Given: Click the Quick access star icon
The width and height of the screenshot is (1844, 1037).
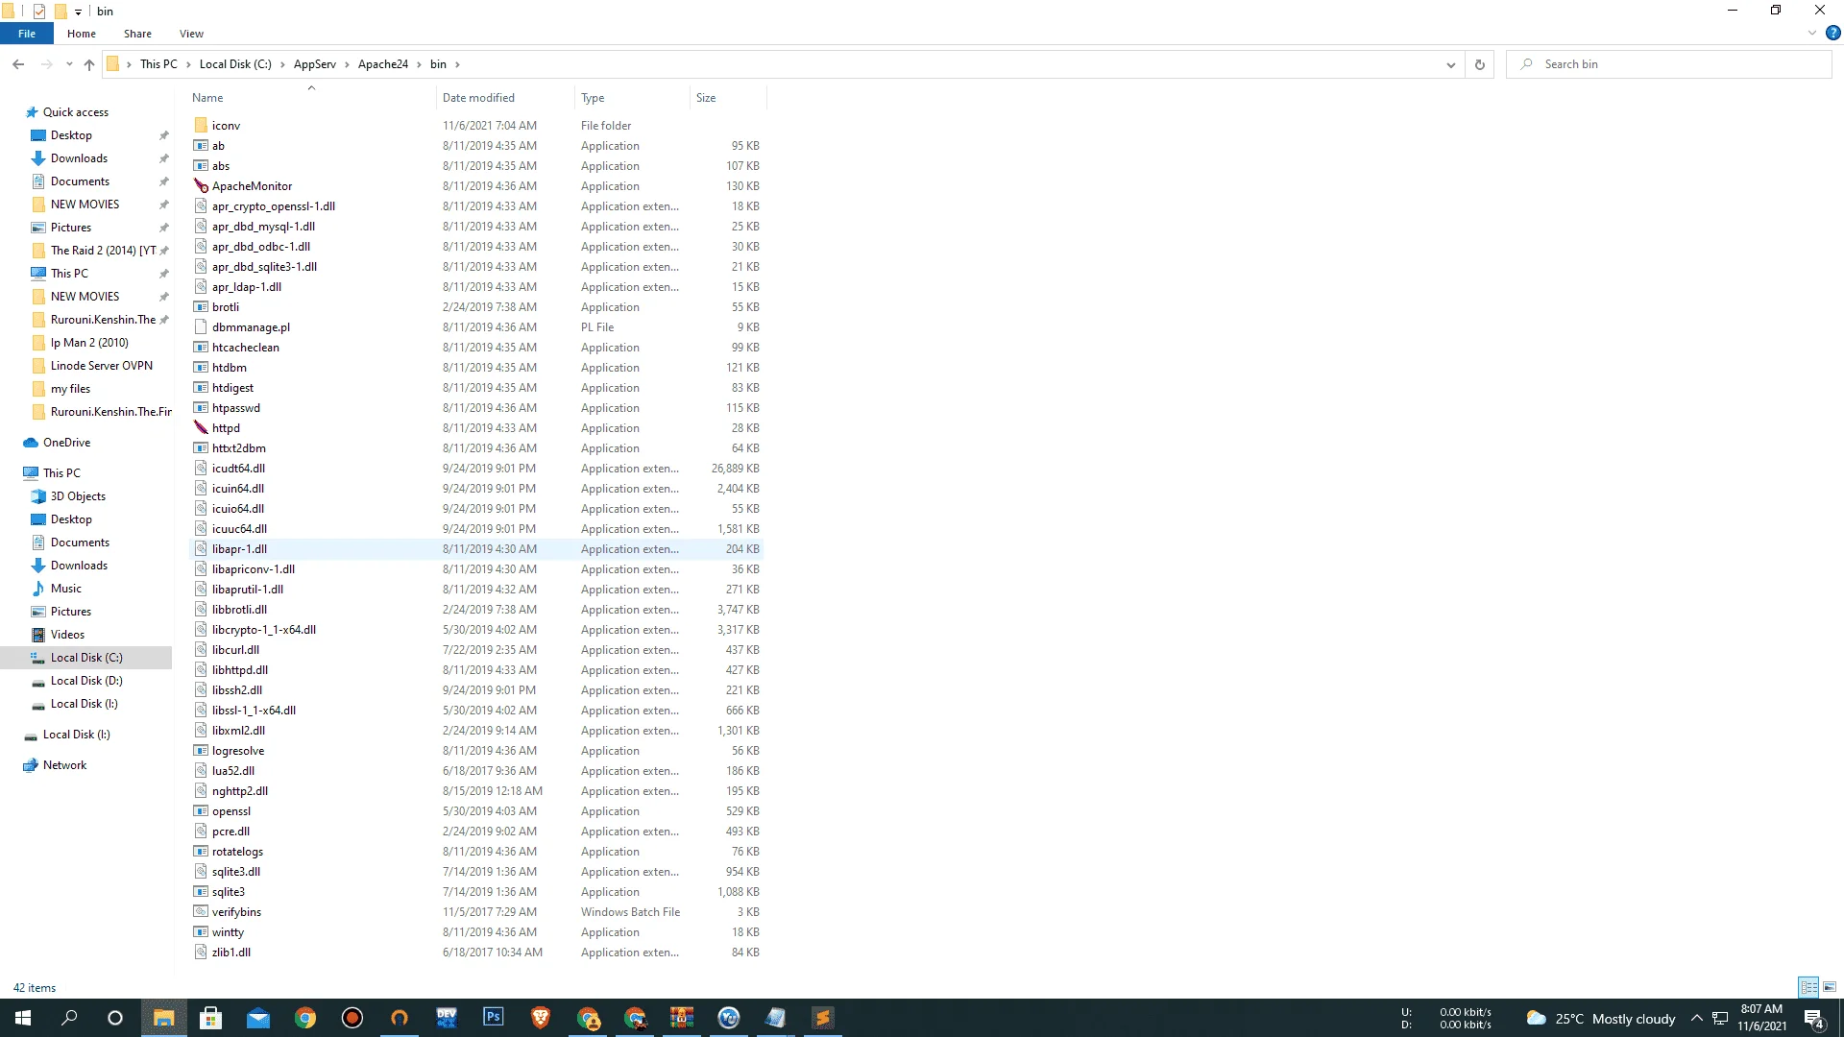Looking at the screenshot, I should (32, 112).
